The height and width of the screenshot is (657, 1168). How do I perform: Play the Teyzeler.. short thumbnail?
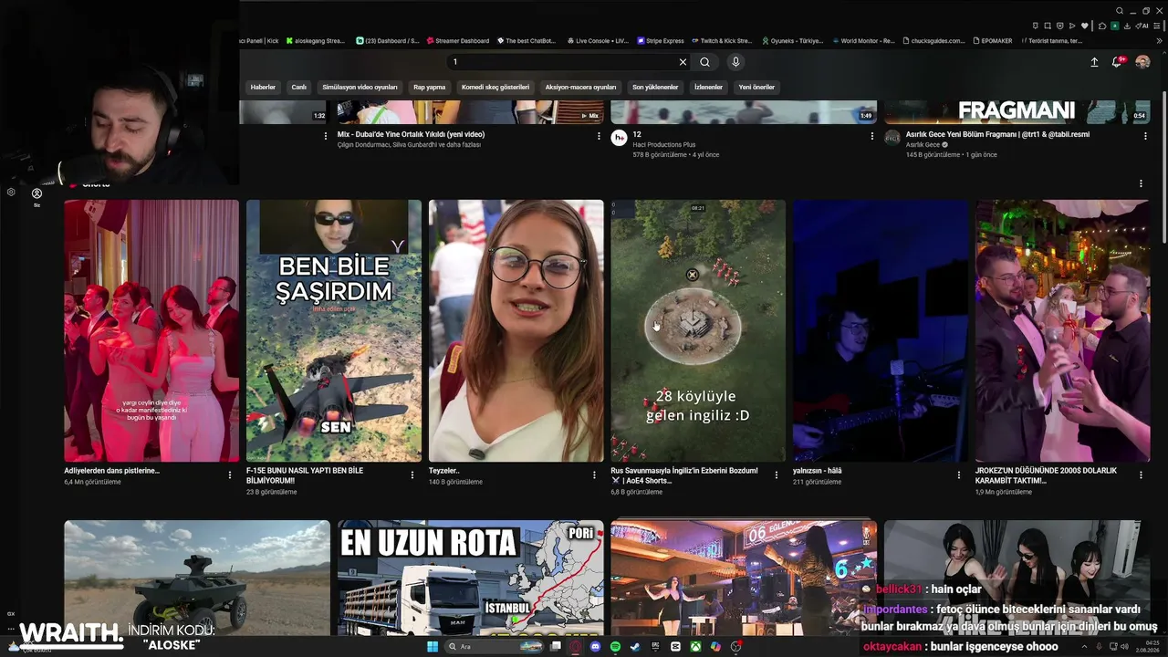coord(516,331)
